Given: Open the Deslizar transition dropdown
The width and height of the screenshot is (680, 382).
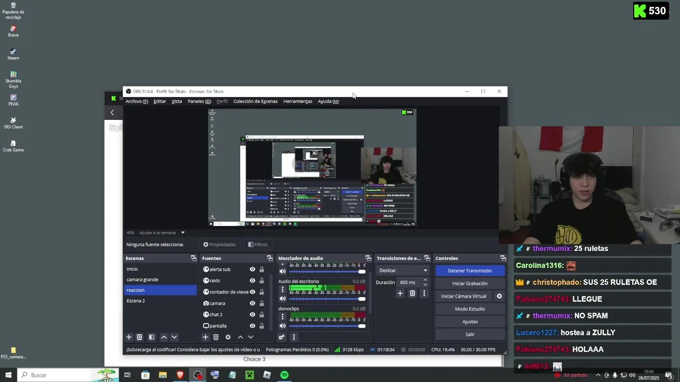Looking at the screenshot, I should point(403,271).
